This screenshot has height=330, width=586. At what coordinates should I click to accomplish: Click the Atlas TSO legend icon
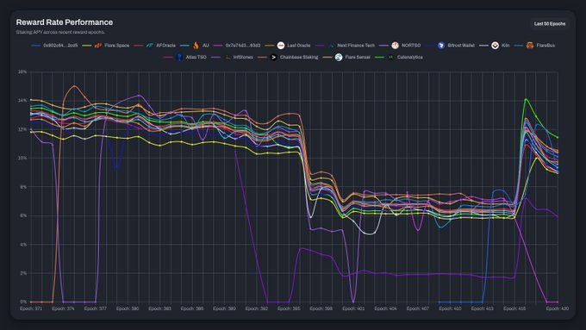pyautogui.click(x=179, y=57)
